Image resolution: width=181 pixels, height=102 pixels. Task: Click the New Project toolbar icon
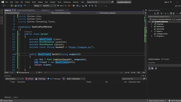pyautogui.click(x=12, y=6)
